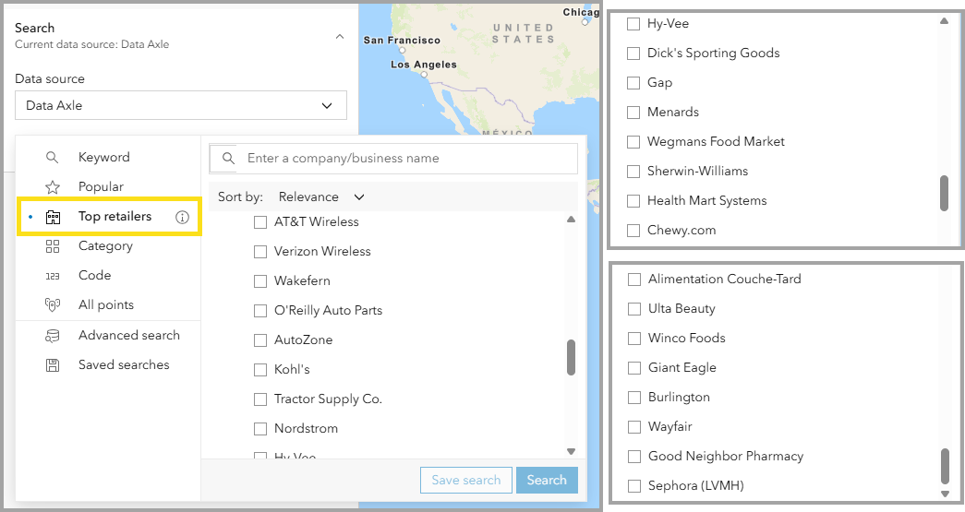Click the retailer list scroll up arrow
The height and width of the screenshot is (512, 965).
click(571, 220)
